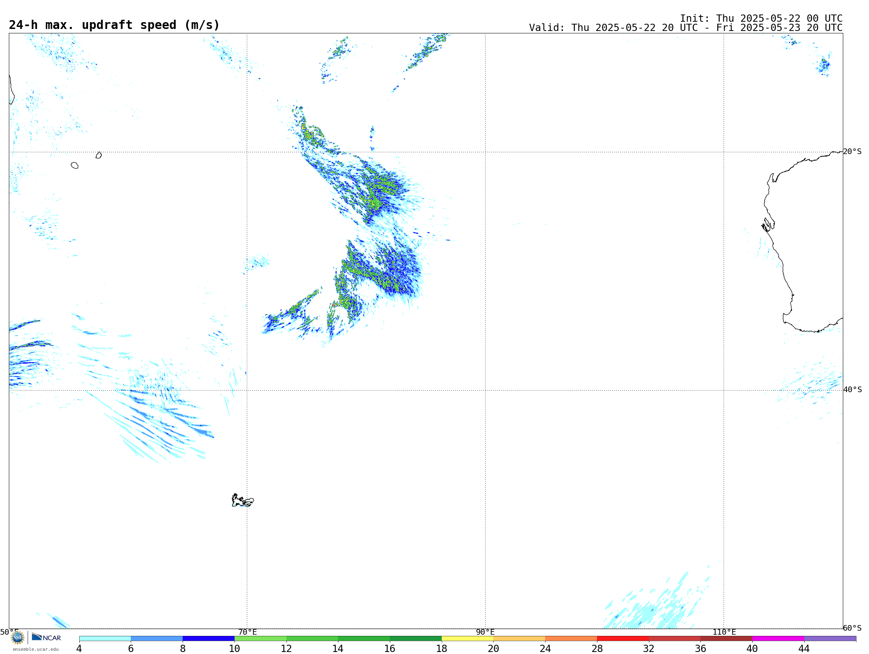This screenshot has height=654, width=869.
Task: Select the light blue 6–8 colorbar segment
Action: pyautogui.click(x=157, y=639)
